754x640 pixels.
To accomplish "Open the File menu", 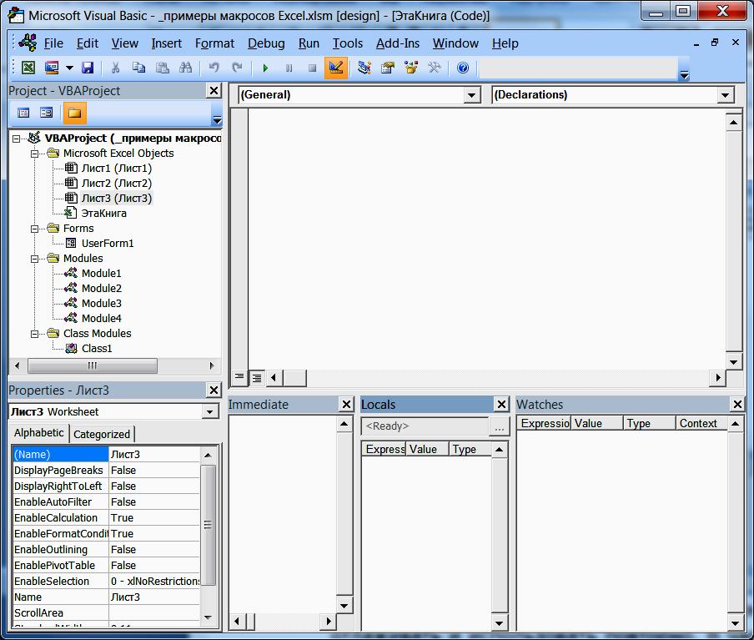I will coord(53,43).
